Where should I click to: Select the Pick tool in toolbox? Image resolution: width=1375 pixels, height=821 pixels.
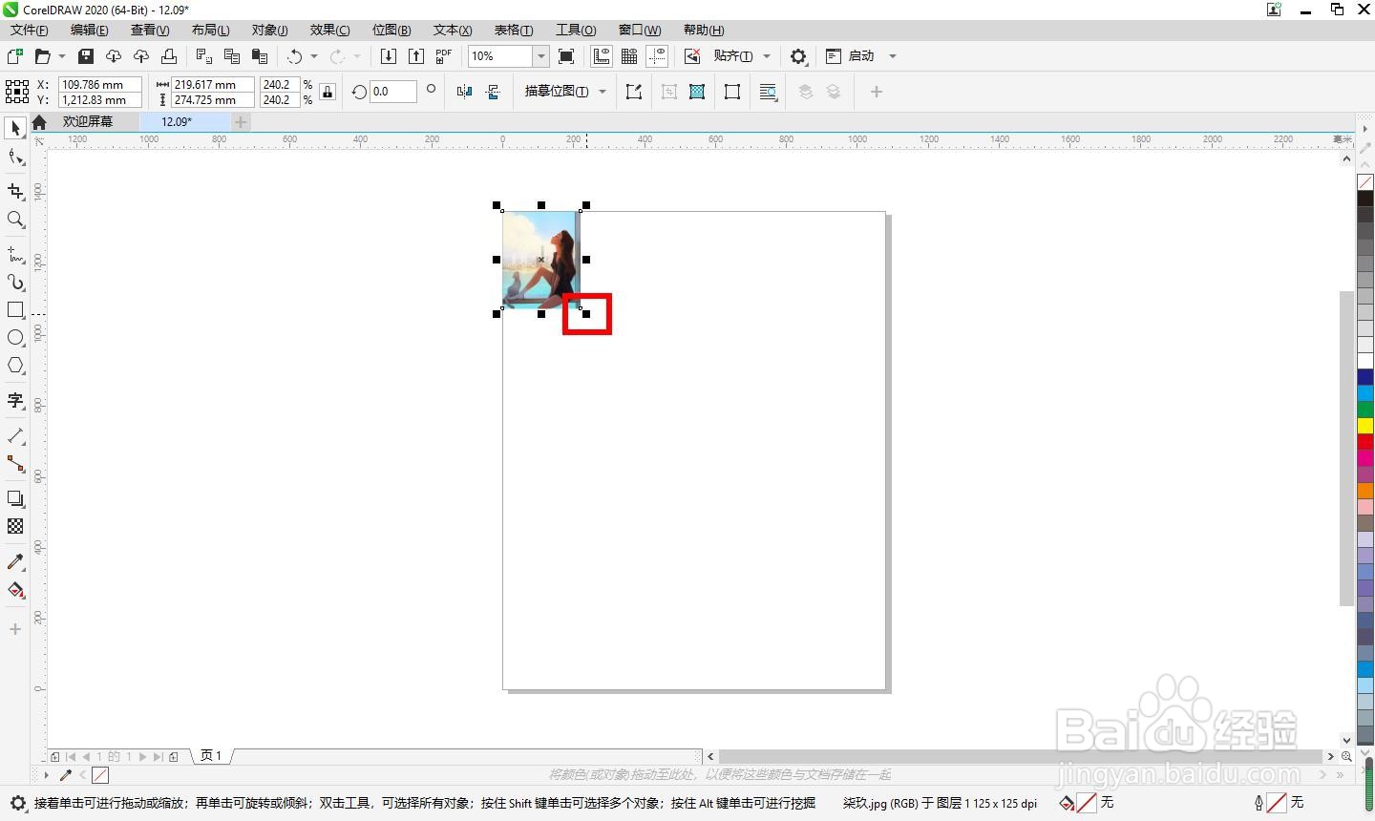click(x=15, y=128)
